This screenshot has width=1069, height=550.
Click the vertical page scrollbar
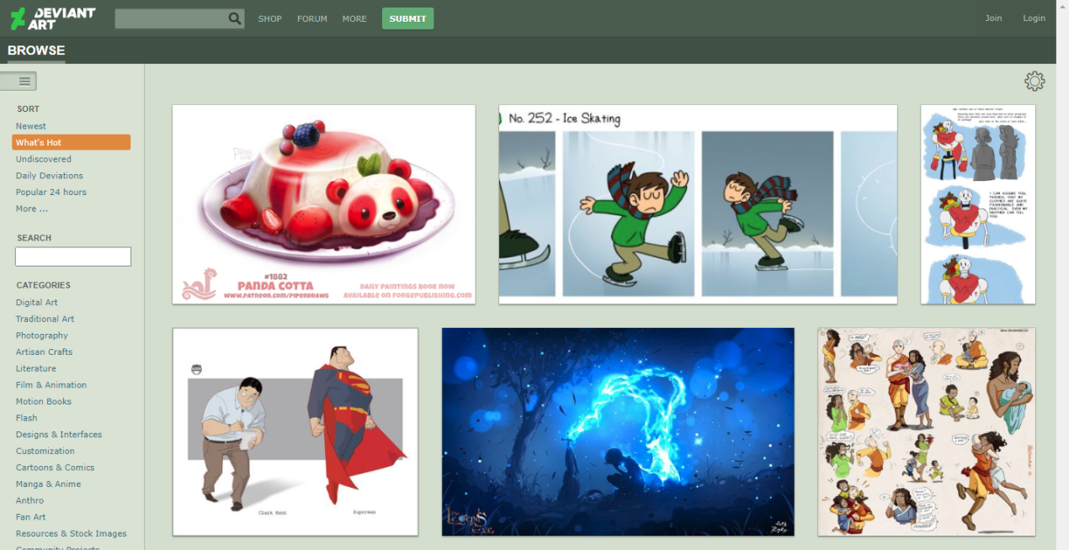pos(1062,275)
